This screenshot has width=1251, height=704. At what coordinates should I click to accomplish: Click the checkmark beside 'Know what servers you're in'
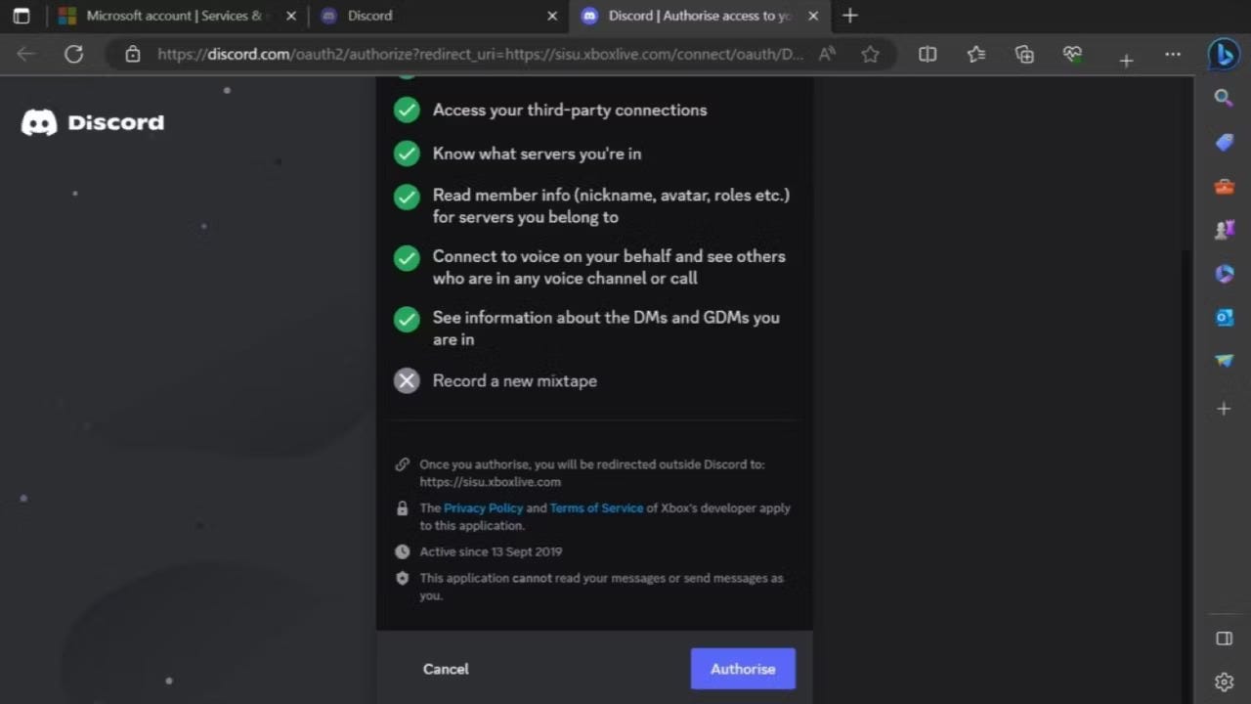407,154
